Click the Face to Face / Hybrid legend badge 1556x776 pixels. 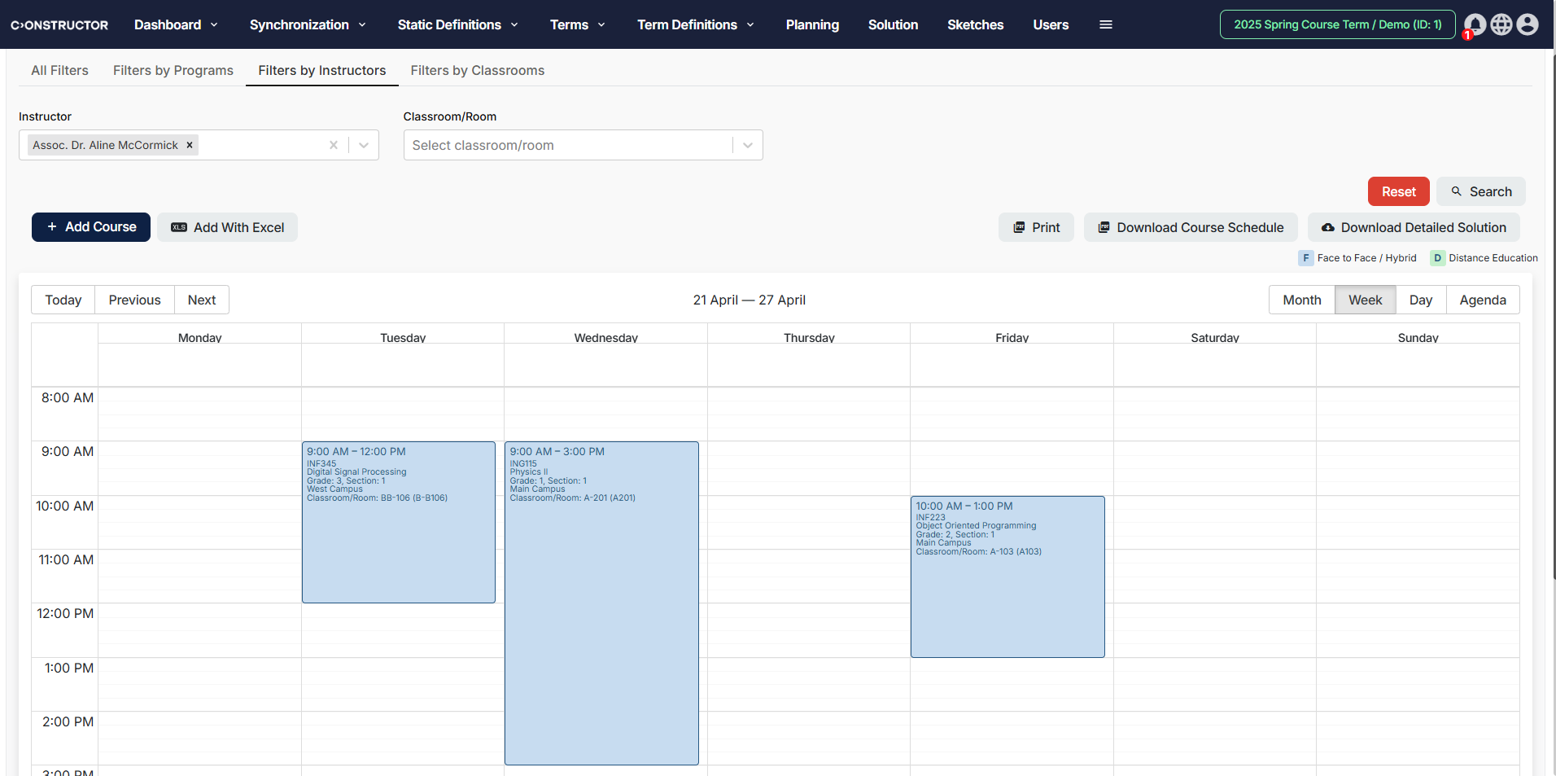[x=1305, y=257]
